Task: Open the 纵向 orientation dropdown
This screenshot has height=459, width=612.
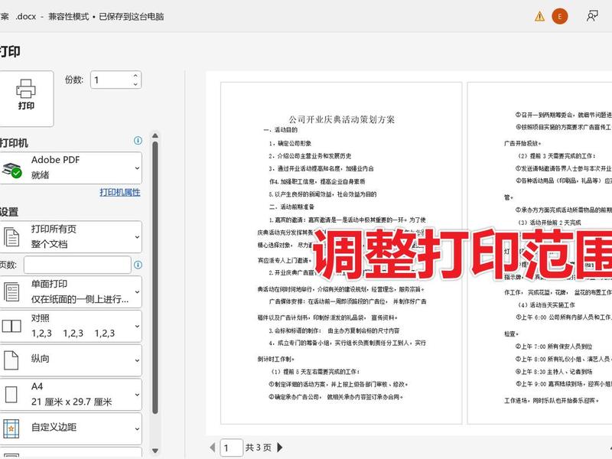Action: [x=70, y=360]
